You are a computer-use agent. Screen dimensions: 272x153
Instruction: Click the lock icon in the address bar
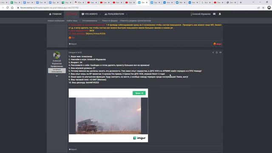pyautogui.click(x=18, y=8)
